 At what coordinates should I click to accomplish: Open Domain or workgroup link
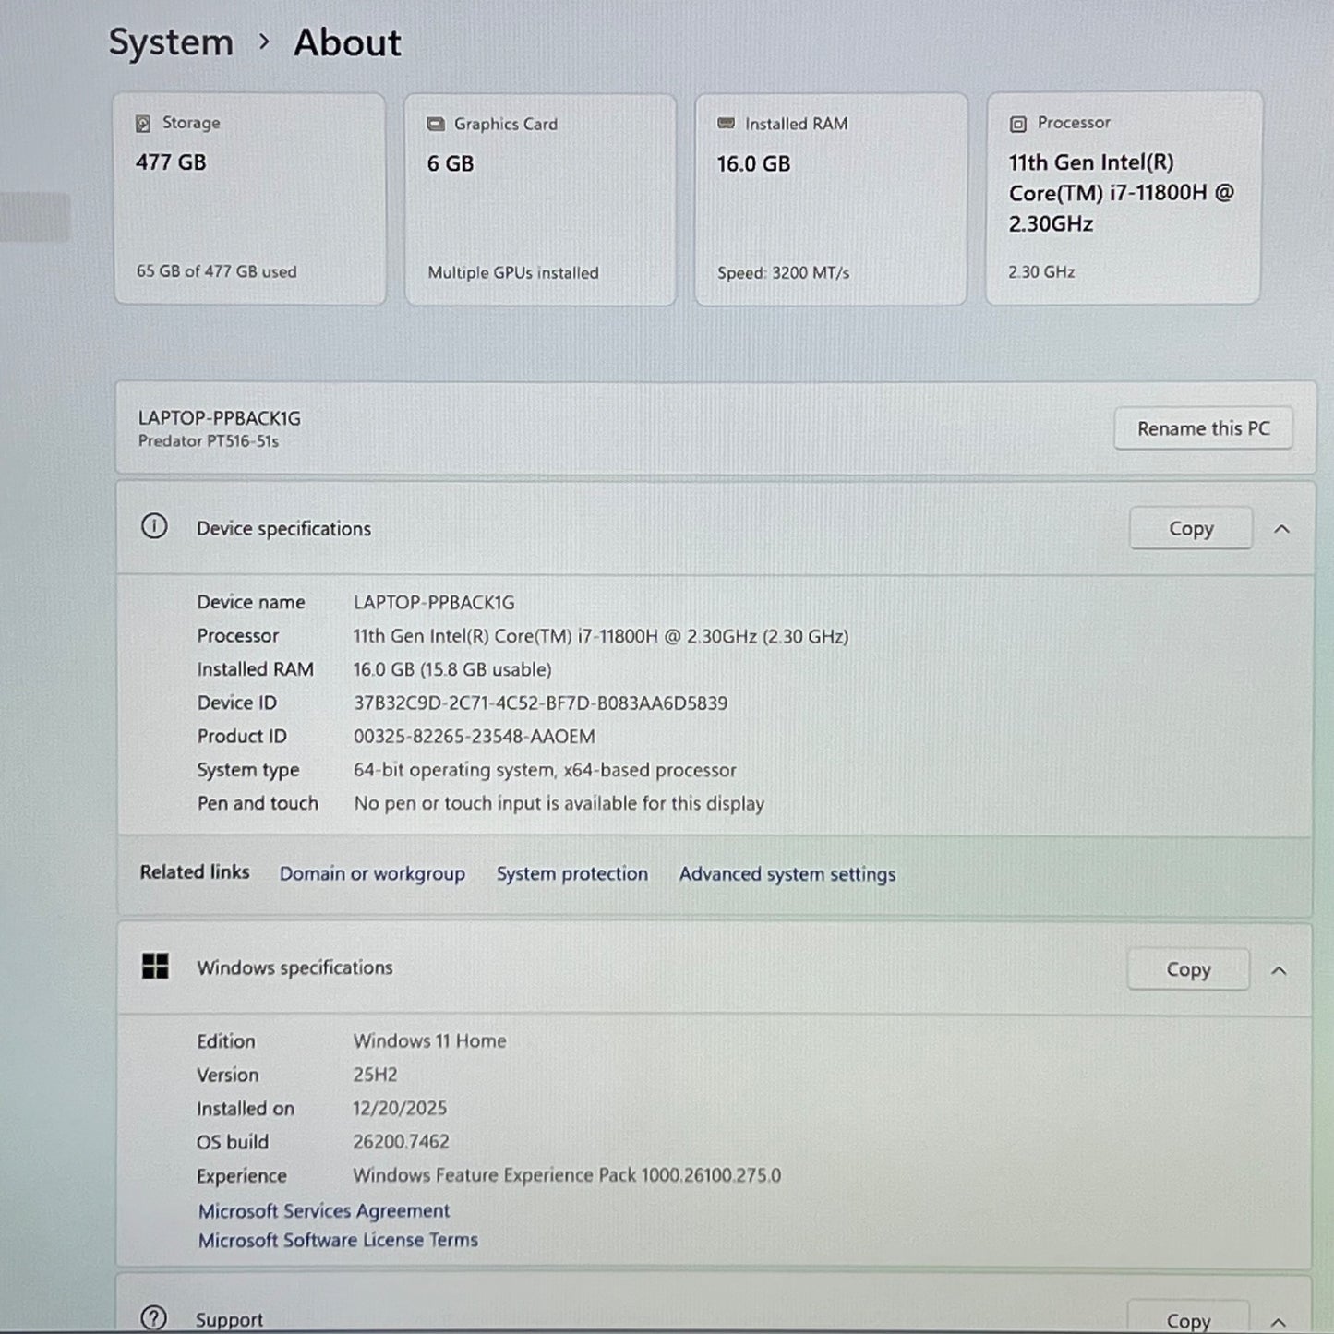(372, 874)
